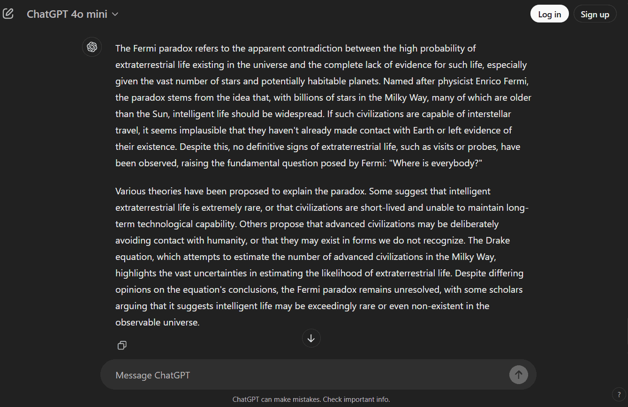Open the ChatGPT 4o mini model selector
Viewport: 628px width, 407px height.
(67, 14)
